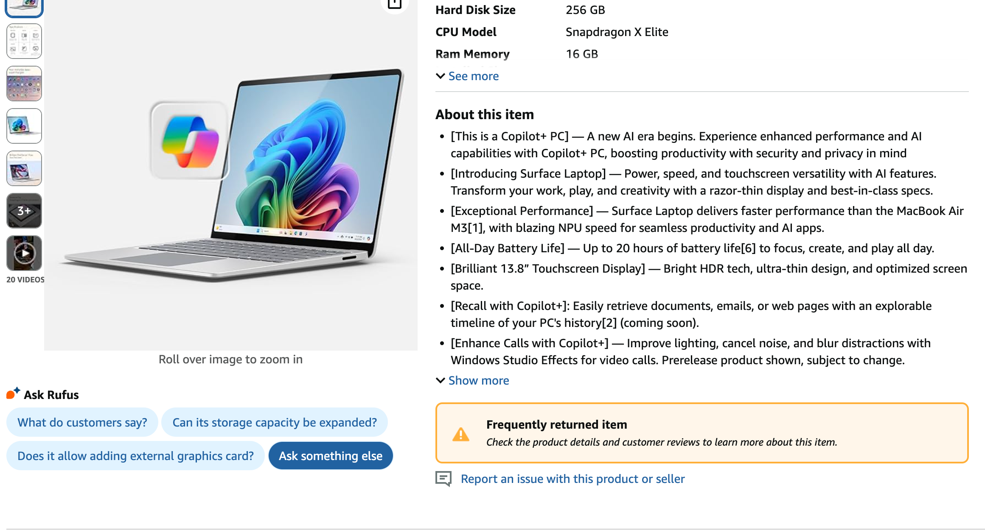Ask "Does it allow adding external graphics card?"

[x=135, y=455]
